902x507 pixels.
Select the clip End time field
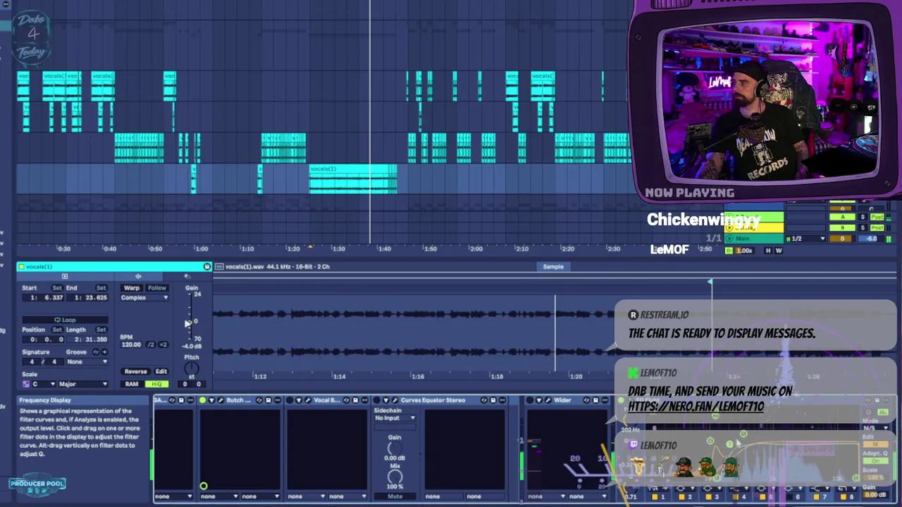click(87, 298)
